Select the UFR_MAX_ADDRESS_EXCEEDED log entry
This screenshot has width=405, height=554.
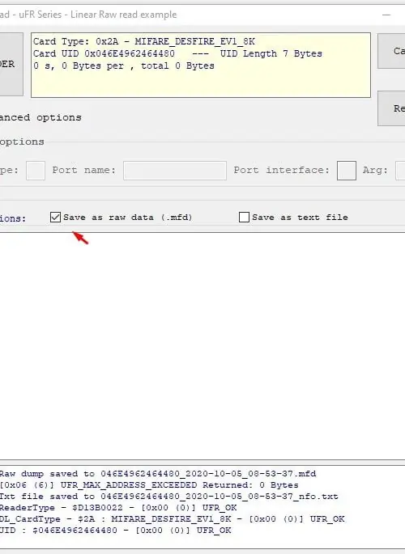click(149, 485)
